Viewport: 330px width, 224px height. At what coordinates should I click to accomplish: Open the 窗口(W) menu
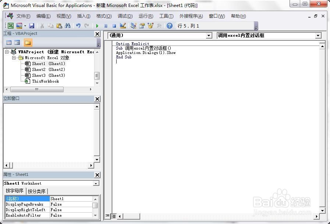pos(217,16)
